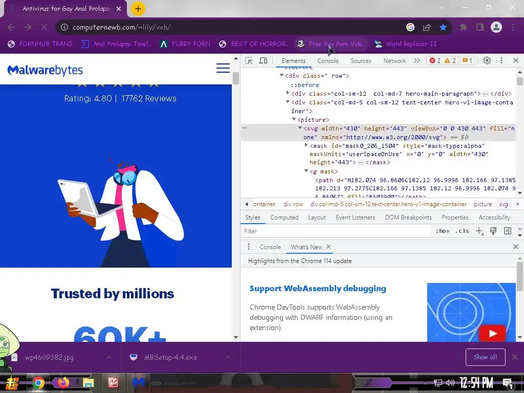The height and width of the screenshot is (393, 524).
Task: Open File Explorer from the taskbar
Action: pos(89,383)
